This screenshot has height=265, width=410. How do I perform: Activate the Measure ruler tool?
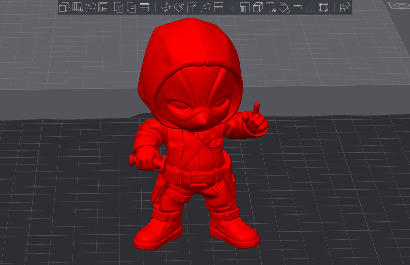[297, 7]
